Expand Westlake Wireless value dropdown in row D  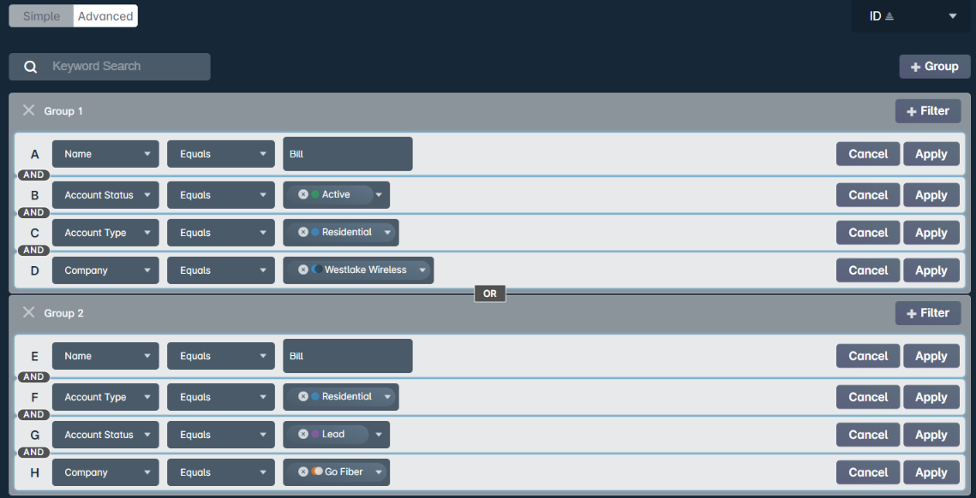coord(422,270)
